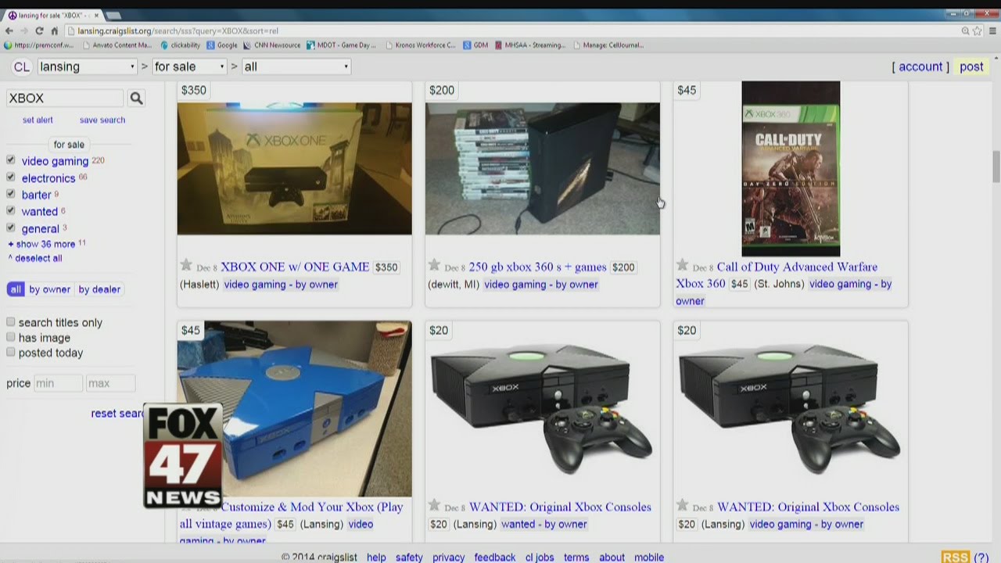Select the by owner filter tab
This screenshot has width=1001, height=563.
[x=50, y=289]
